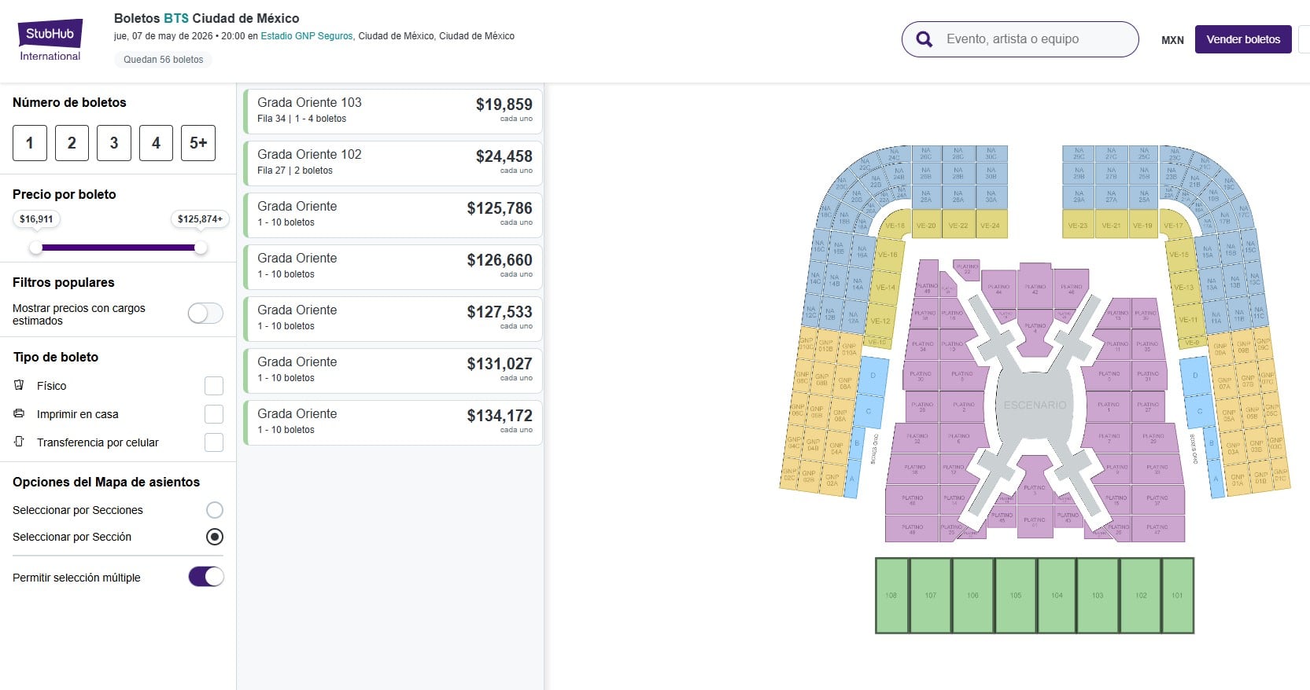Click the Físico physical ticket icon
This screenshot has height=690, width=1310.
click(17, 385)
